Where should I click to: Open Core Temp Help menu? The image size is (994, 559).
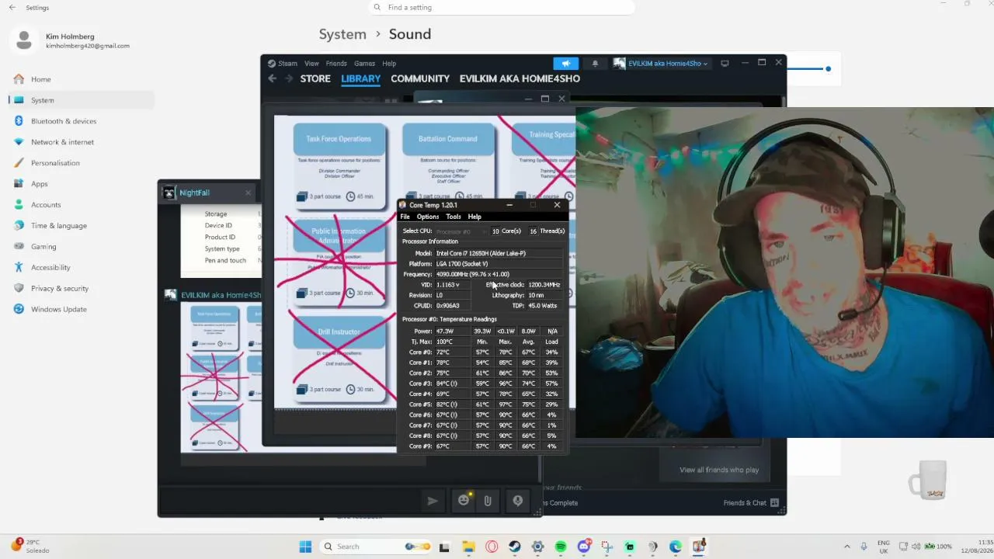coord(474,217)
